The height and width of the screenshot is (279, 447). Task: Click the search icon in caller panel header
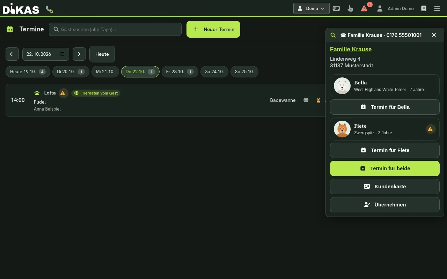[333, 35]
